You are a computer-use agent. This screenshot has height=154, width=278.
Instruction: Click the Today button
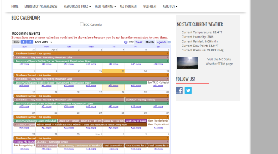click(x=16, y=42)
